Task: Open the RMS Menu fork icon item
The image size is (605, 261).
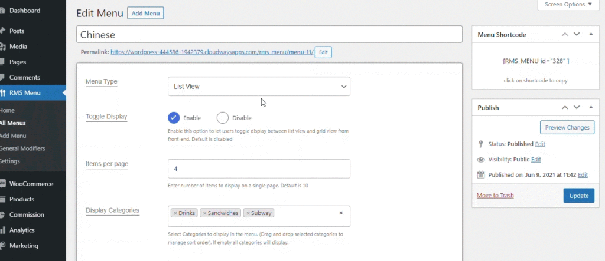Action: (2, 92)
